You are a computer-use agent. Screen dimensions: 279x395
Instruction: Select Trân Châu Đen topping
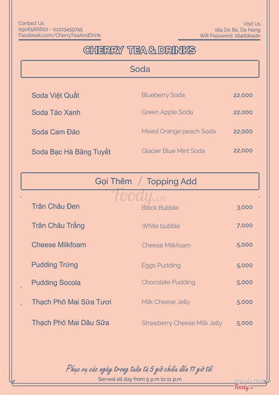55,207
